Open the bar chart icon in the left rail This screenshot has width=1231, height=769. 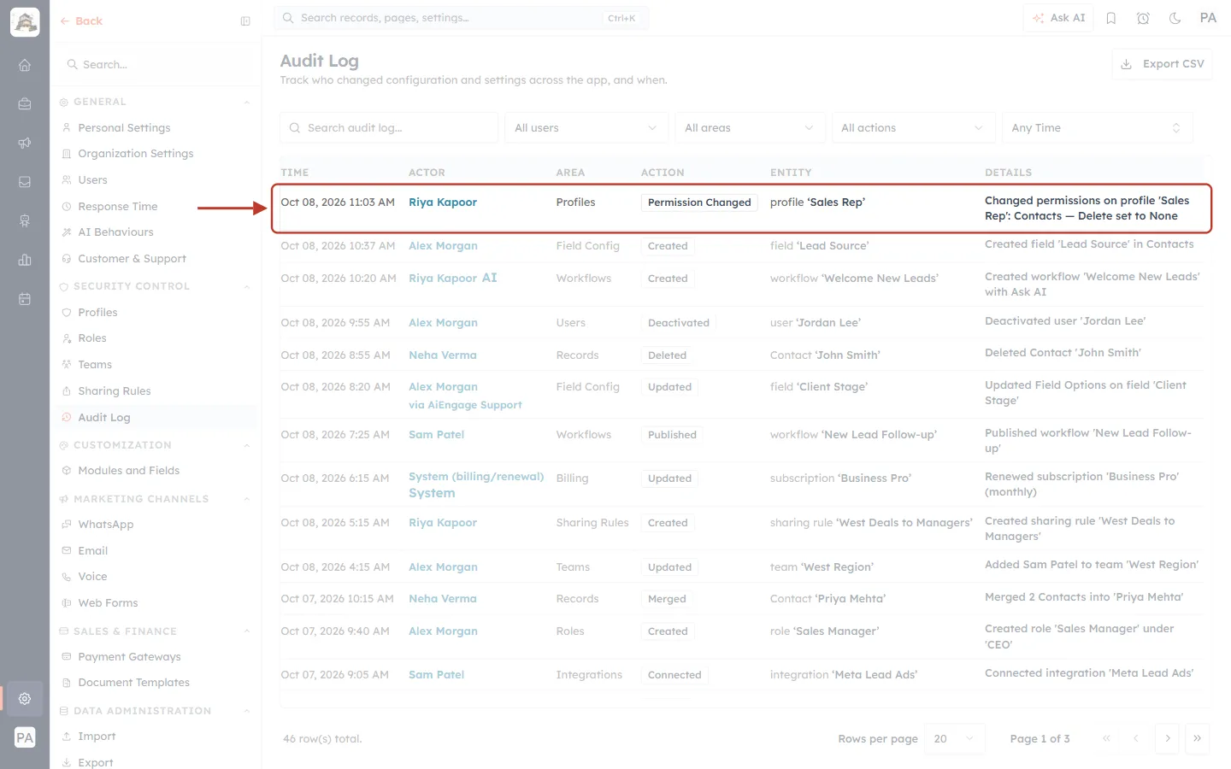pos(25,260)
